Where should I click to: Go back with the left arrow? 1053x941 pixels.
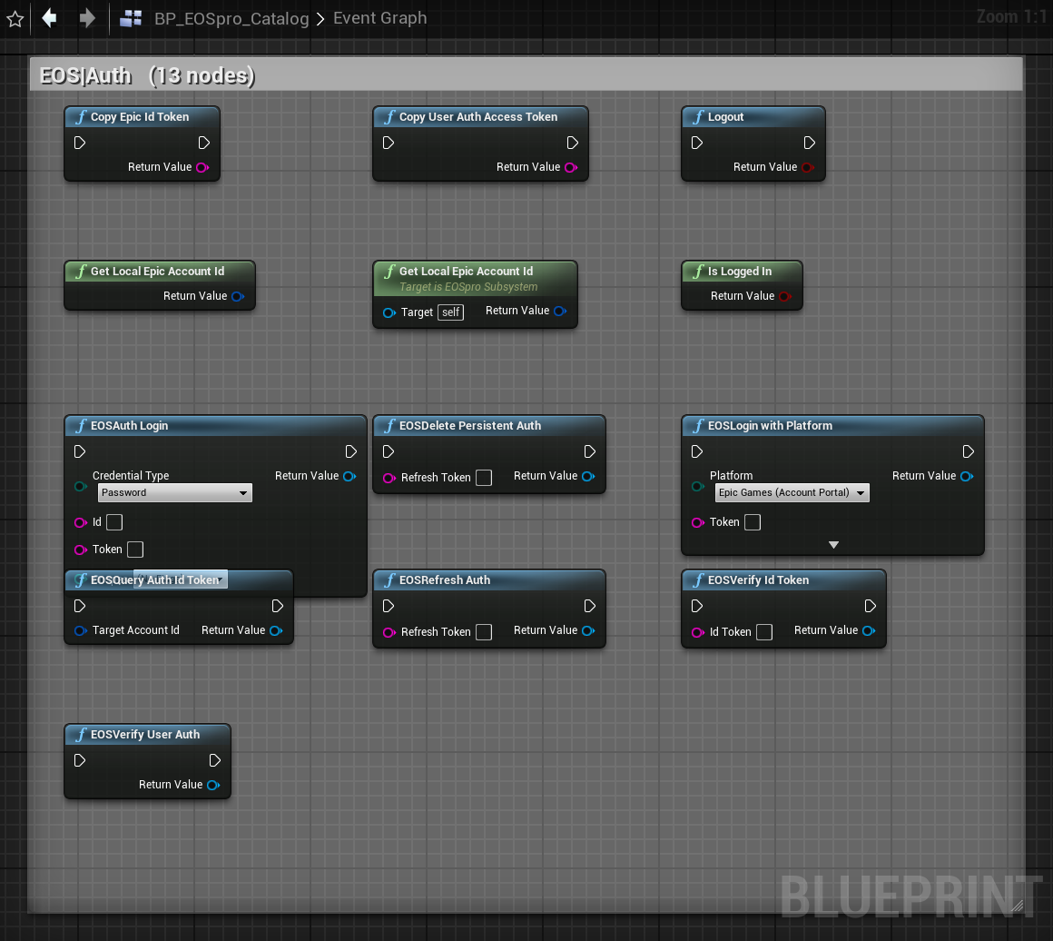[x=49, y=18]
